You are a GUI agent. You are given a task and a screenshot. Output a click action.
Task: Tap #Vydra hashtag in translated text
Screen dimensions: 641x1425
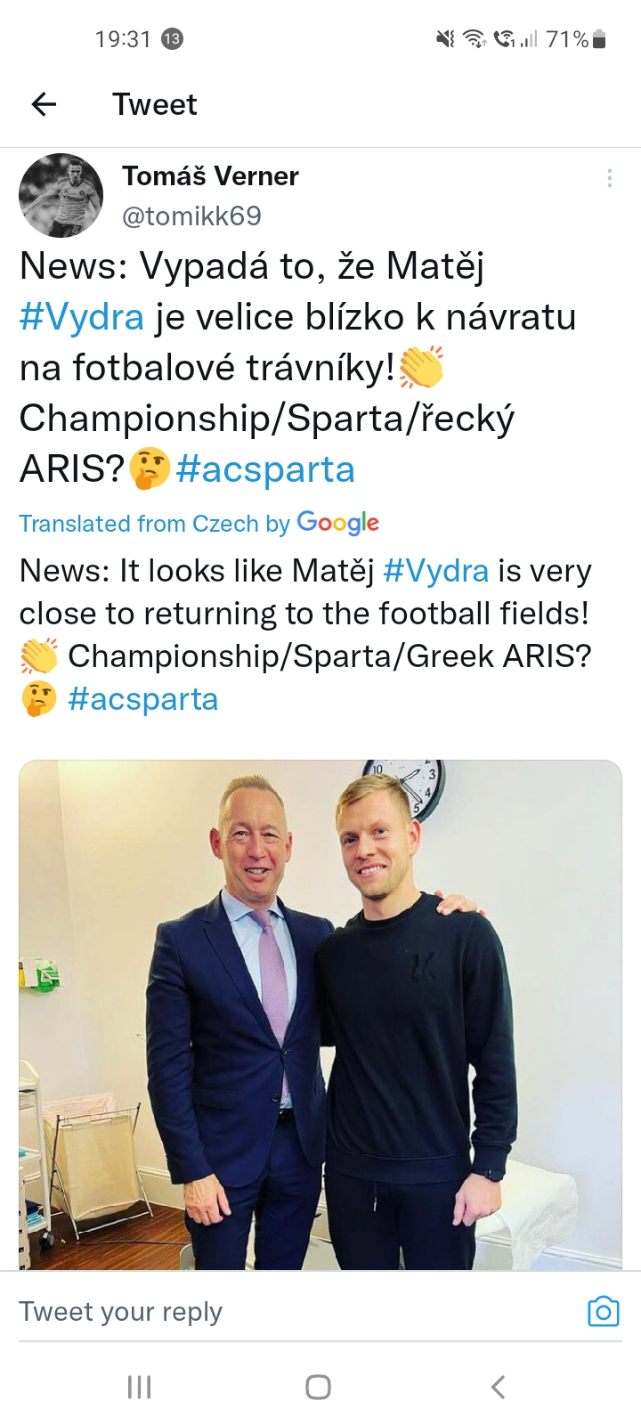tap(435, 571)
